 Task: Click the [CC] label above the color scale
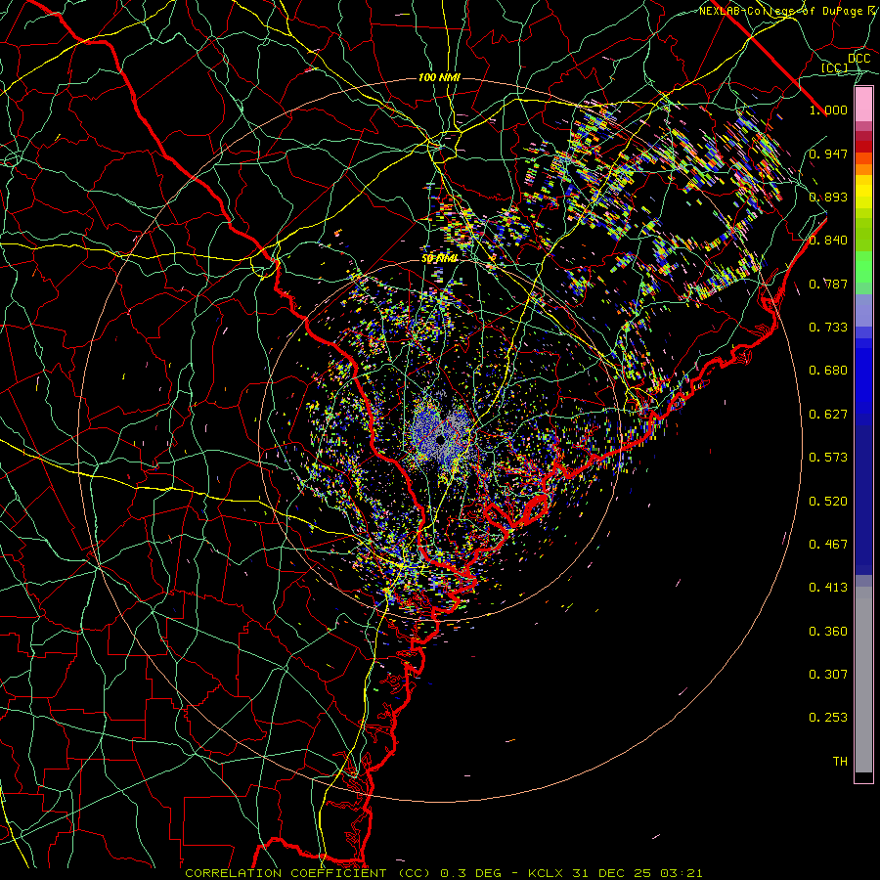(x=835, y=67)
